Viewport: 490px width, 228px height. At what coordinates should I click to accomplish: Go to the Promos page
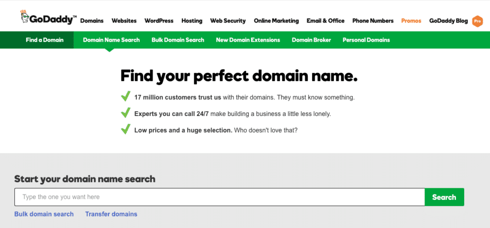tap(411, 21)
